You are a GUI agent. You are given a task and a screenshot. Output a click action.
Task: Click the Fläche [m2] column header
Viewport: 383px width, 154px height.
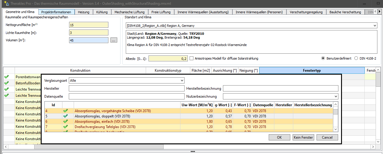click(201, 71)
